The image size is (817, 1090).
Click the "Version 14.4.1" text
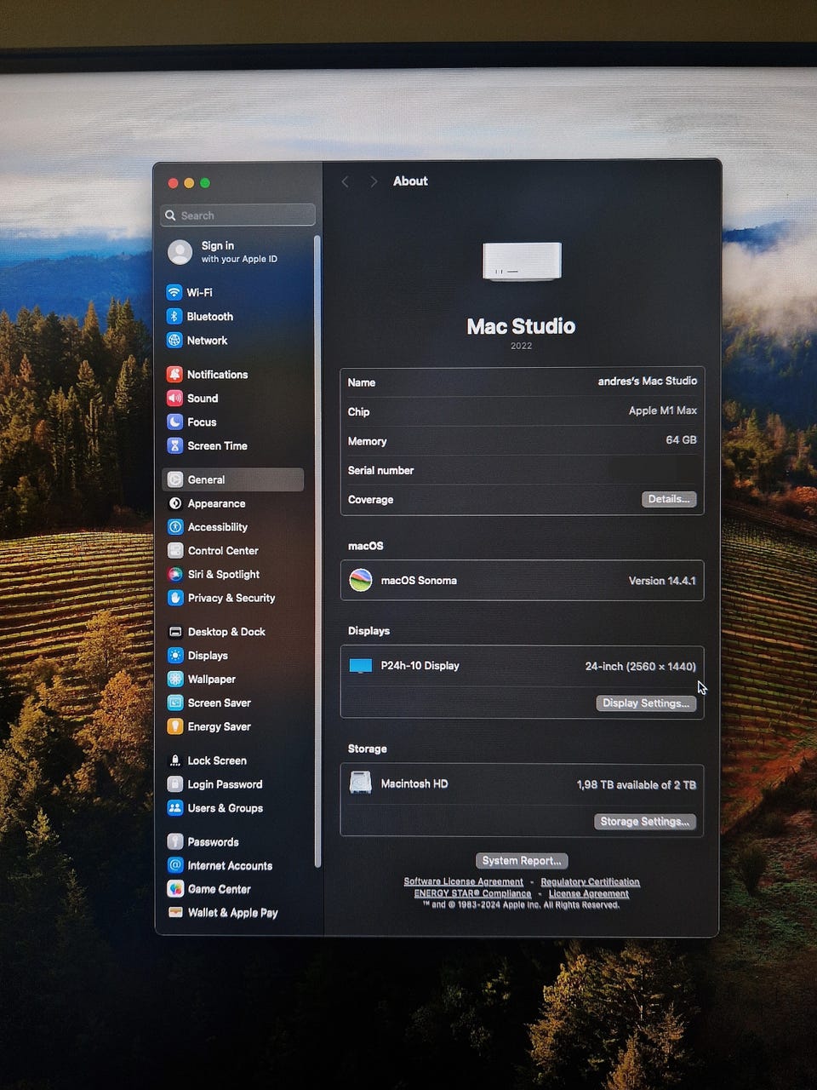point(662,581)
